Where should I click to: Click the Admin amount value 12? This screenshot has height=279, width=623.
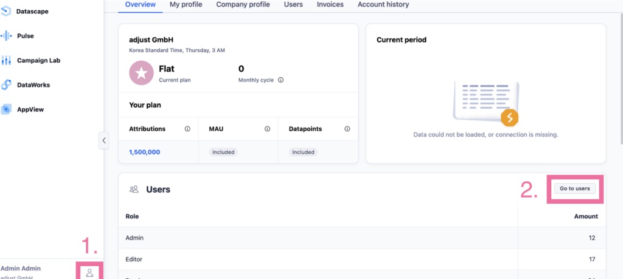click(x=592, y=238)
